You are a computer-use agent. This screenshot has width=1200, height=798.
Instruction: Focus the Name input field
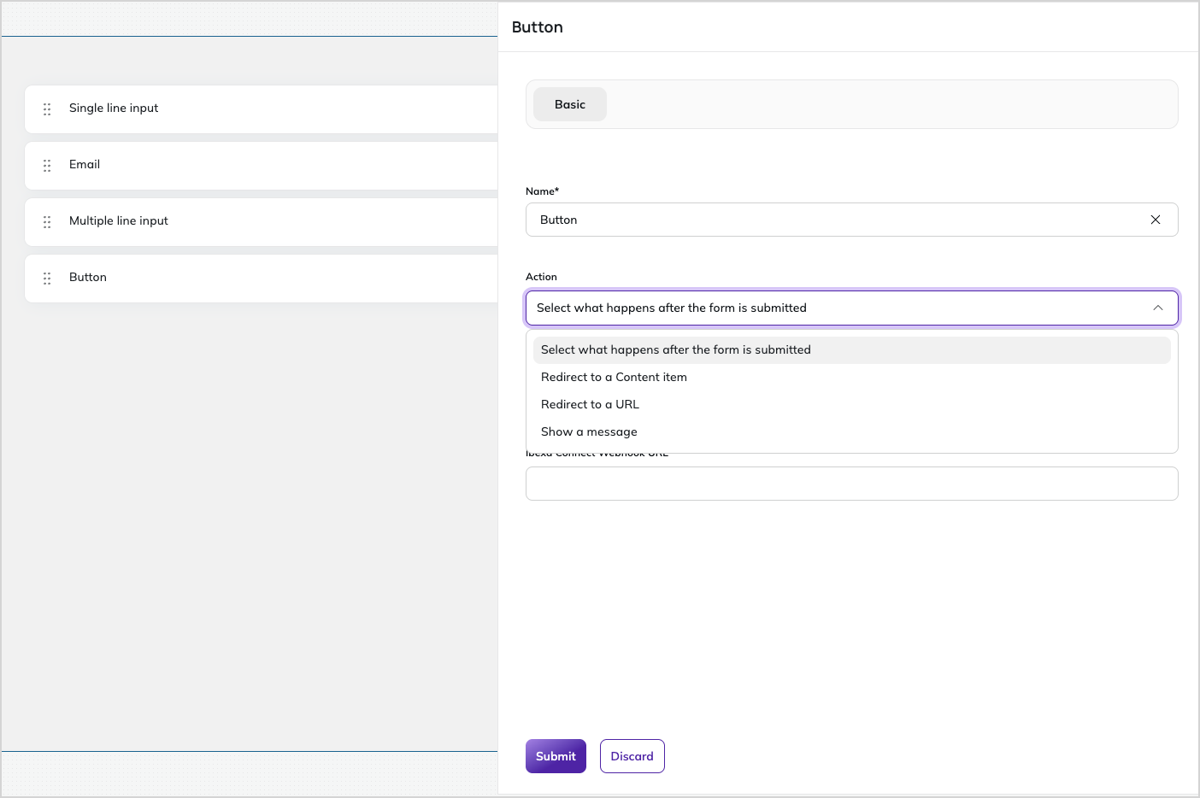(x=852, y=220)
